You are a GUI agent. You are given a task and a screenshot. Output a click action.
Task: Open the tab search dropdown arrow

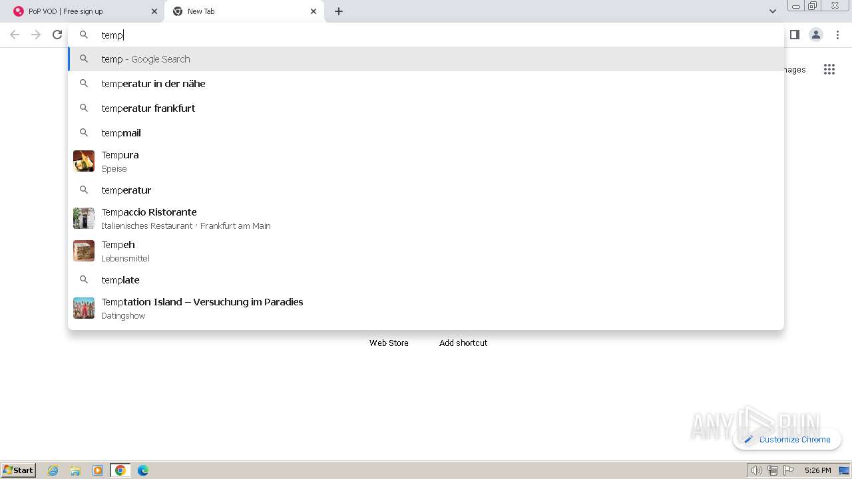(772, 11)
